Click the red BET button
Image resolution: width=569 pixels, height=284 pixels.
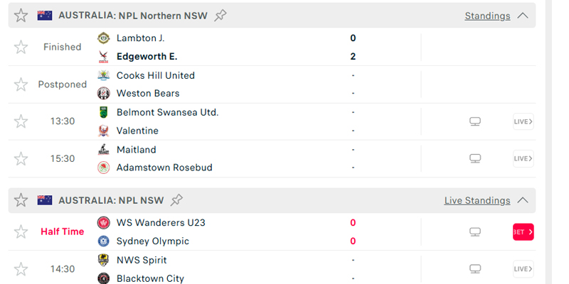(x=523, y=232)
